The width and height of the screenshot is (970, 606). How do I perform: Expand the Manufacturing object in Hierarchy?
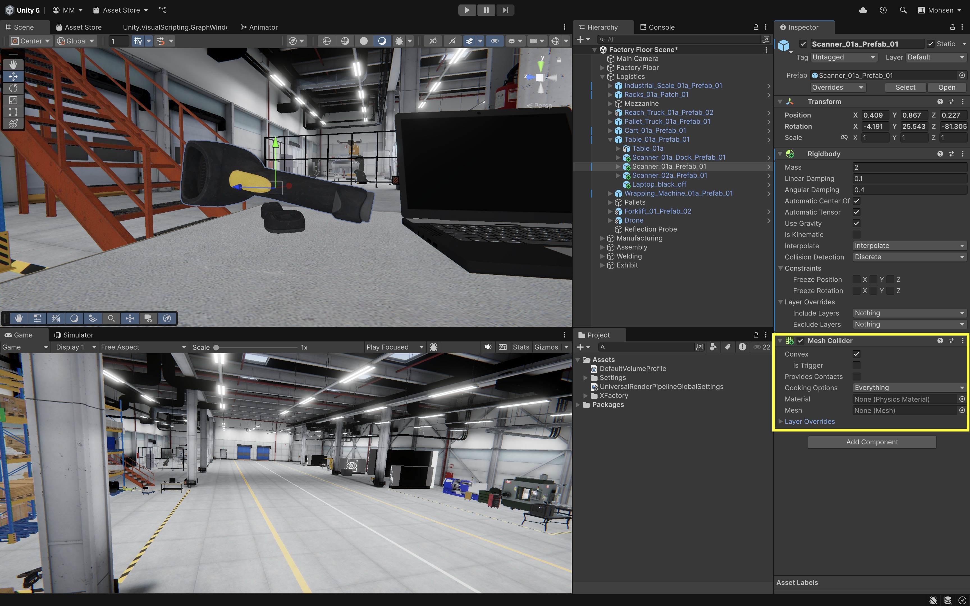(602, 238)
